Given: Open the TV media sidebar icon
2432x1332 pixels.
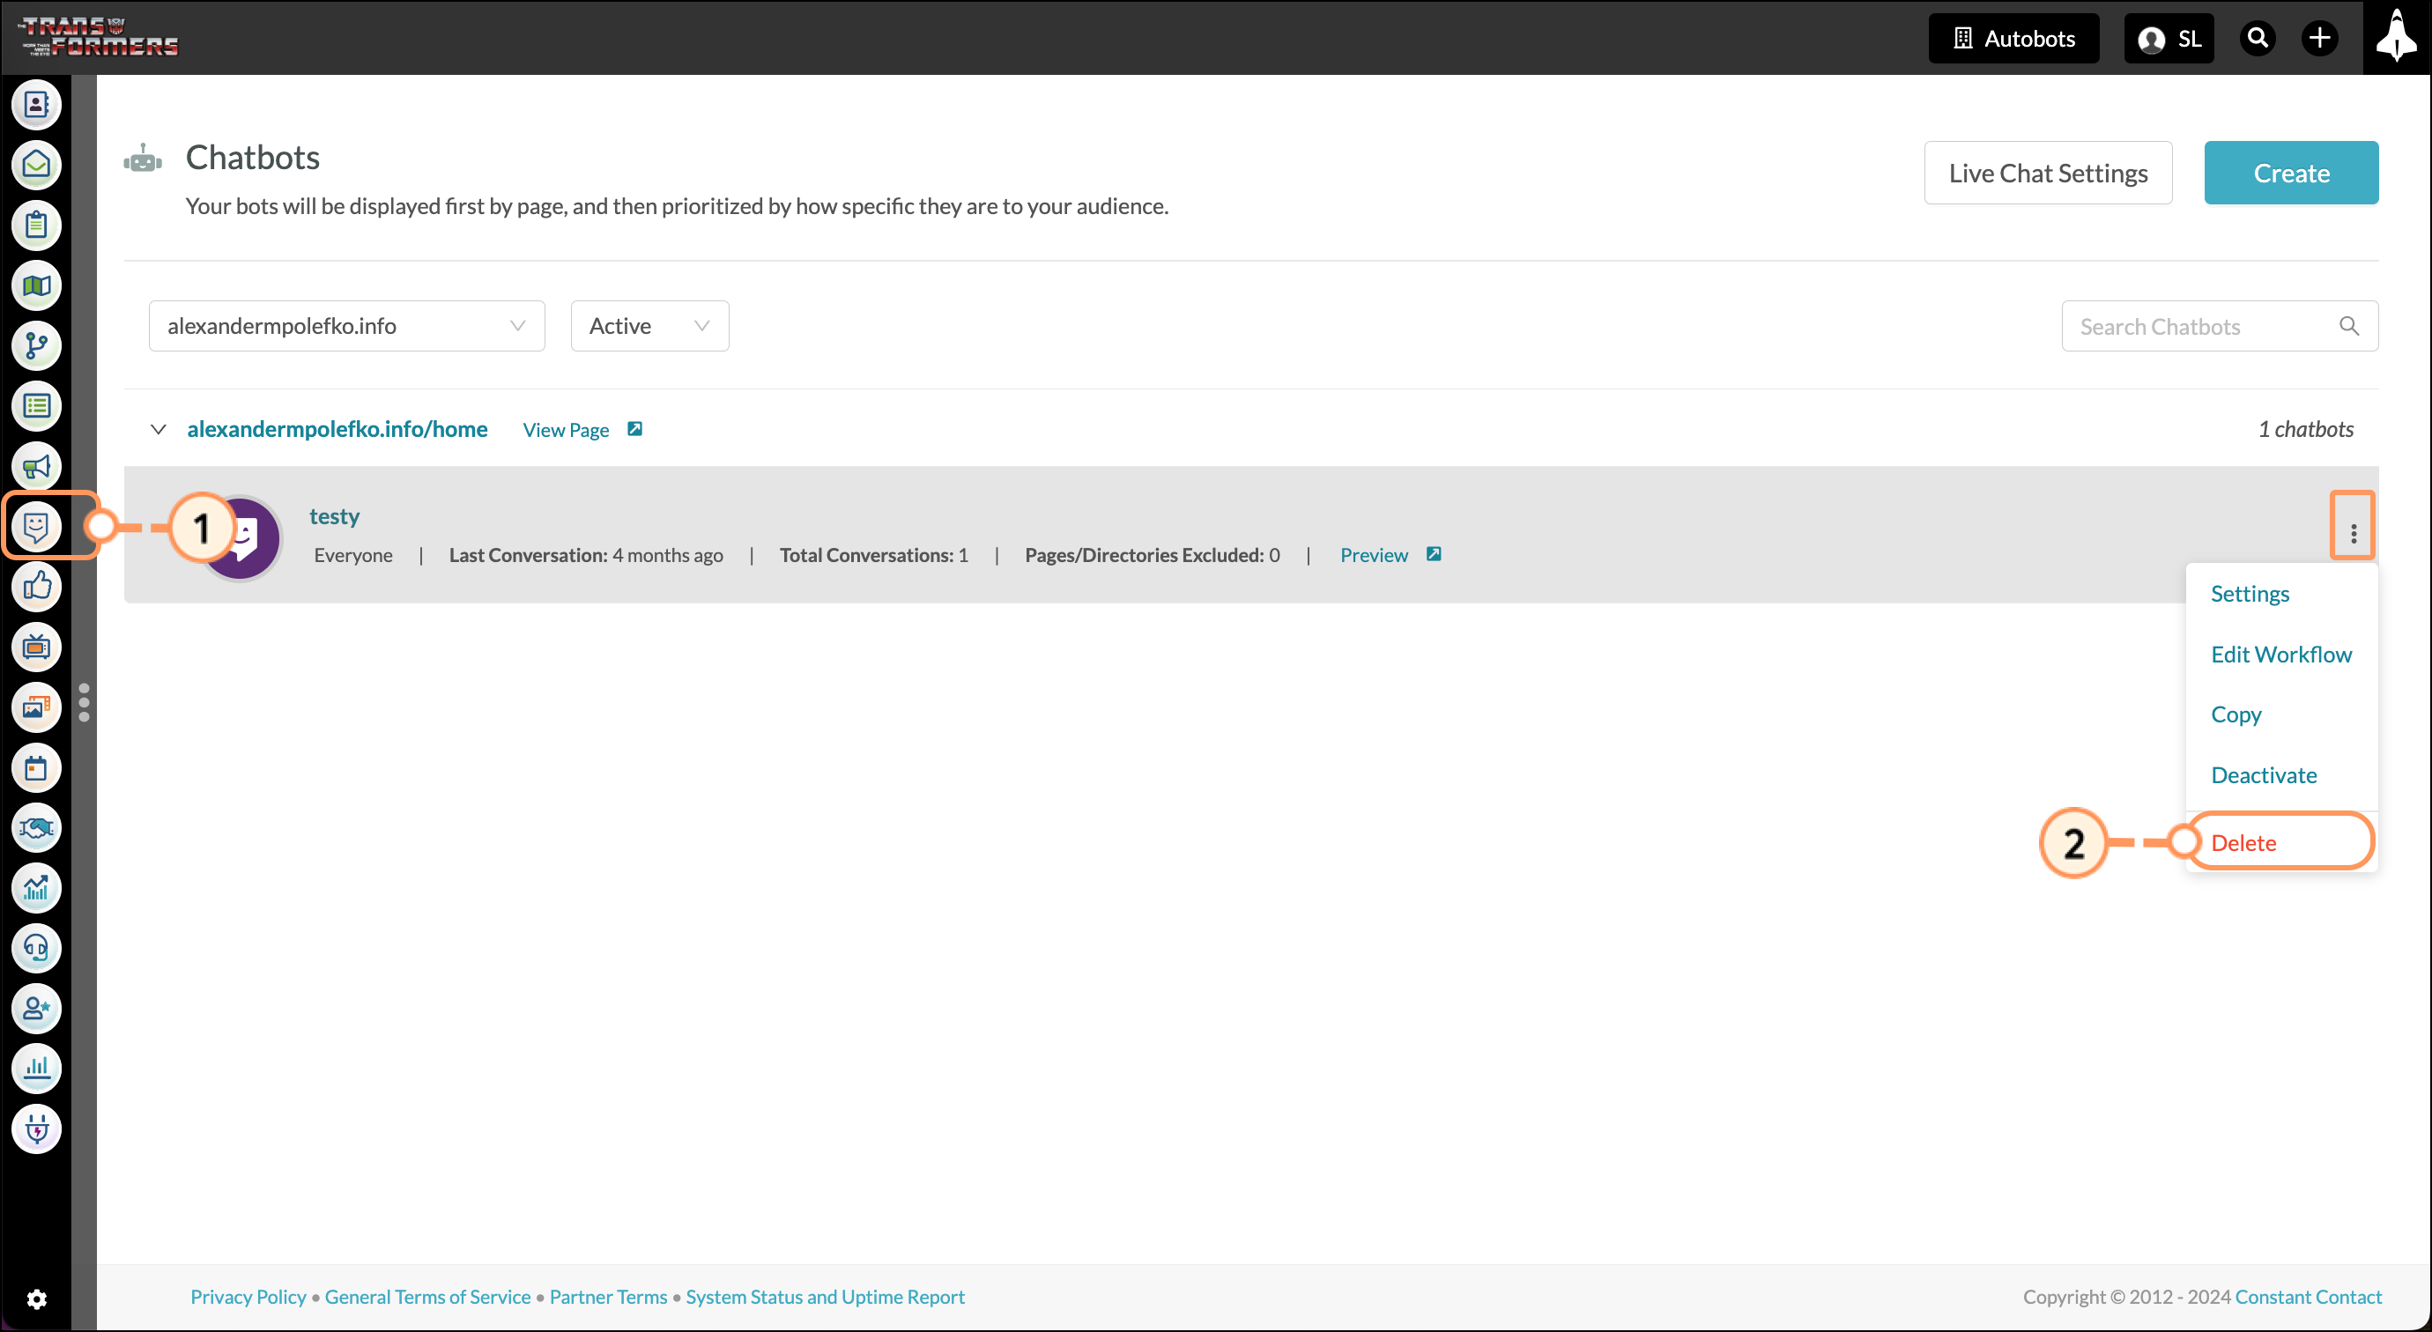Looking at the screenshot, I should coord(36,647).
